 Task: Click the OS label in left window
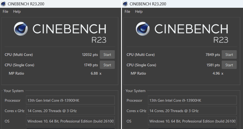7,121
